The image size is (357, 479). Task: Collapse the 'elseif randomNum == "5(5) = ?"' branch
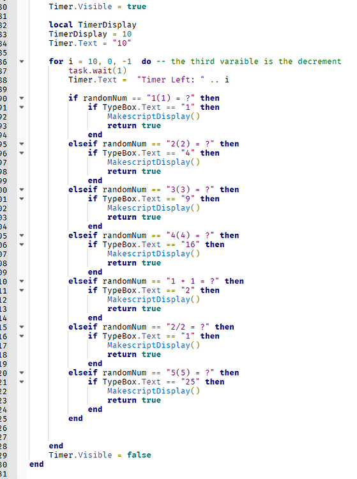(x=22, y=373)
